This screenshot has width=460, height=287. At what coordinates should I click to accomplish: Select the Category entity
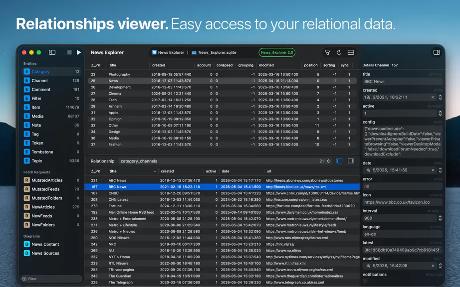click(x=51, y=71)
